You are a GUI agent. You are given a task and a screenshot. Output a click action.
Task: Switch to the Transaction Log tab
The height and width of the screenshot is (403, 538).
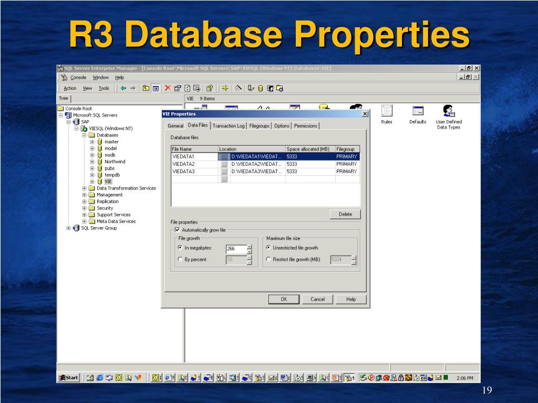point(229,126)
